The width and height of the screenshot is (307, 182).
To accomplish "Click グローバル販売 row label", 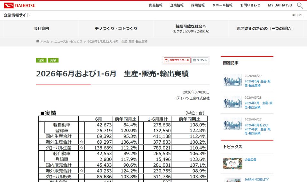I will [59, 177].
